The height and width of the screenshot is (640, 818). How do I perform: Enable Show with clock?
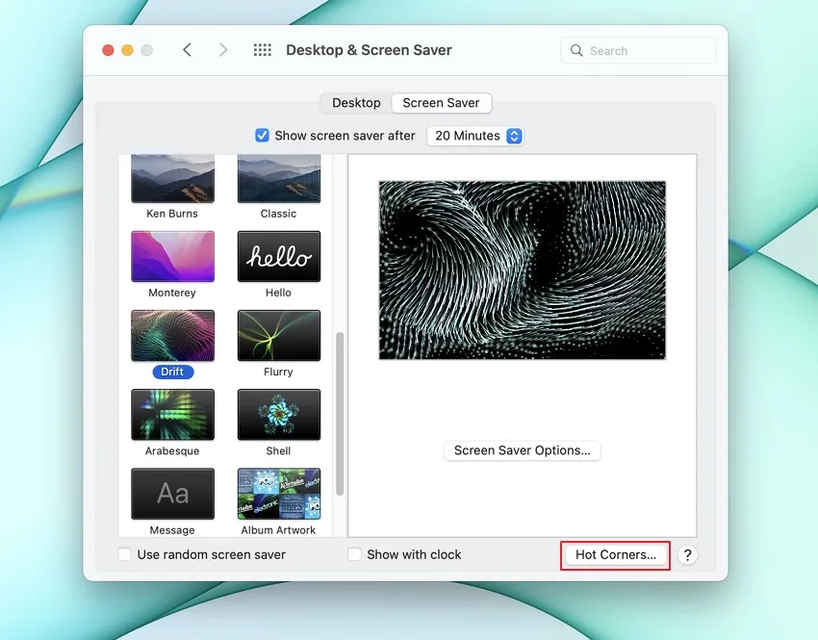(x=354, y=554)
